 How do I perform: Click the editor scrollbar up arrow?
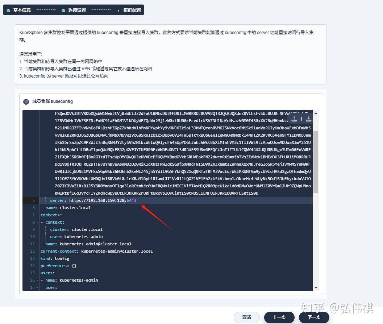(x=316, y=113)
